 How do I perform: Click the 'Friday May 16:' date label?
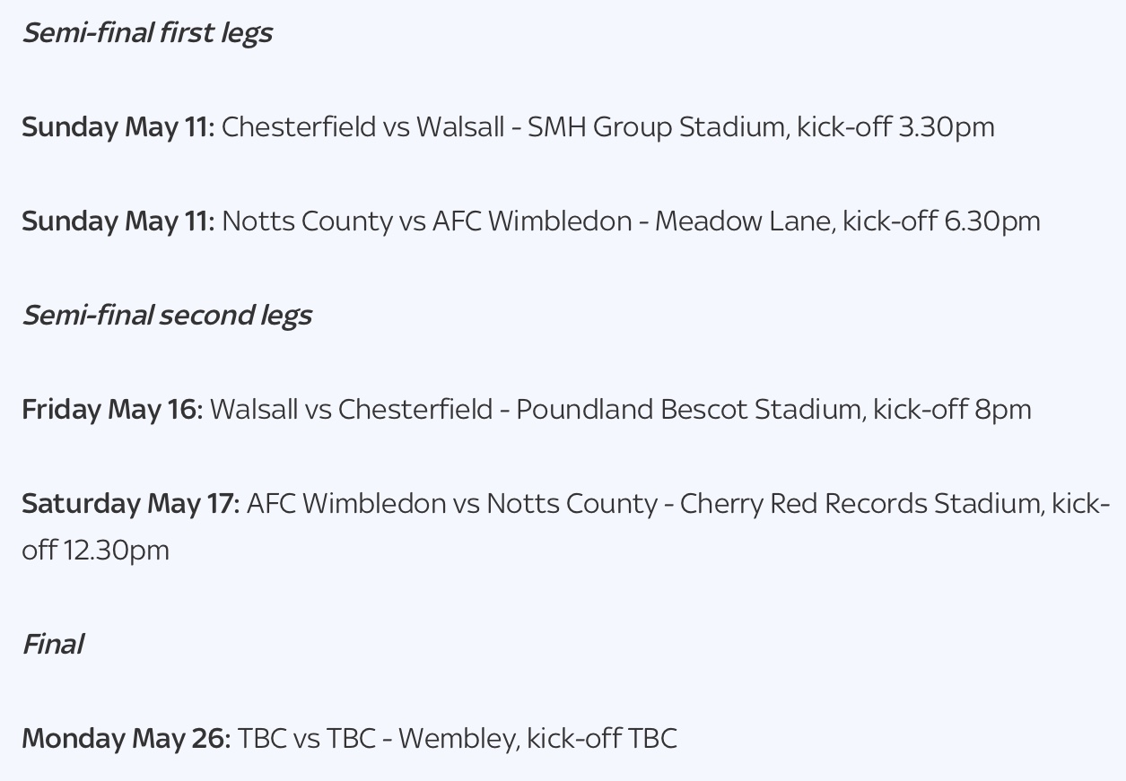point(112,410)
